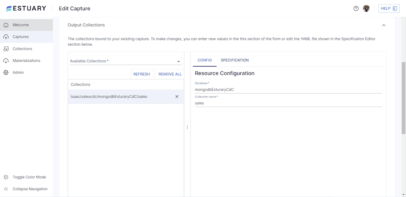
Task: Navigate to Materializations
Action: click(27, 61)
